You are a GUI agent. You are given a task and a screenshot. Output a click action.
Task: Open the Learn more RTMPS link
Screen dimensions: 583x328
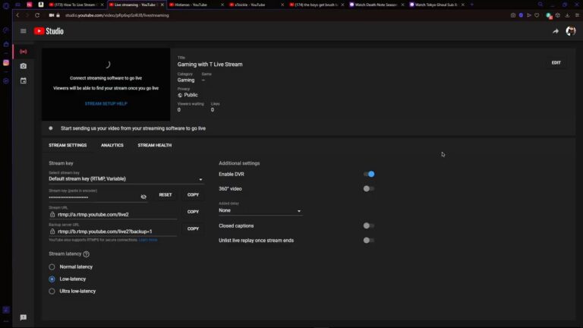point(148,240)
